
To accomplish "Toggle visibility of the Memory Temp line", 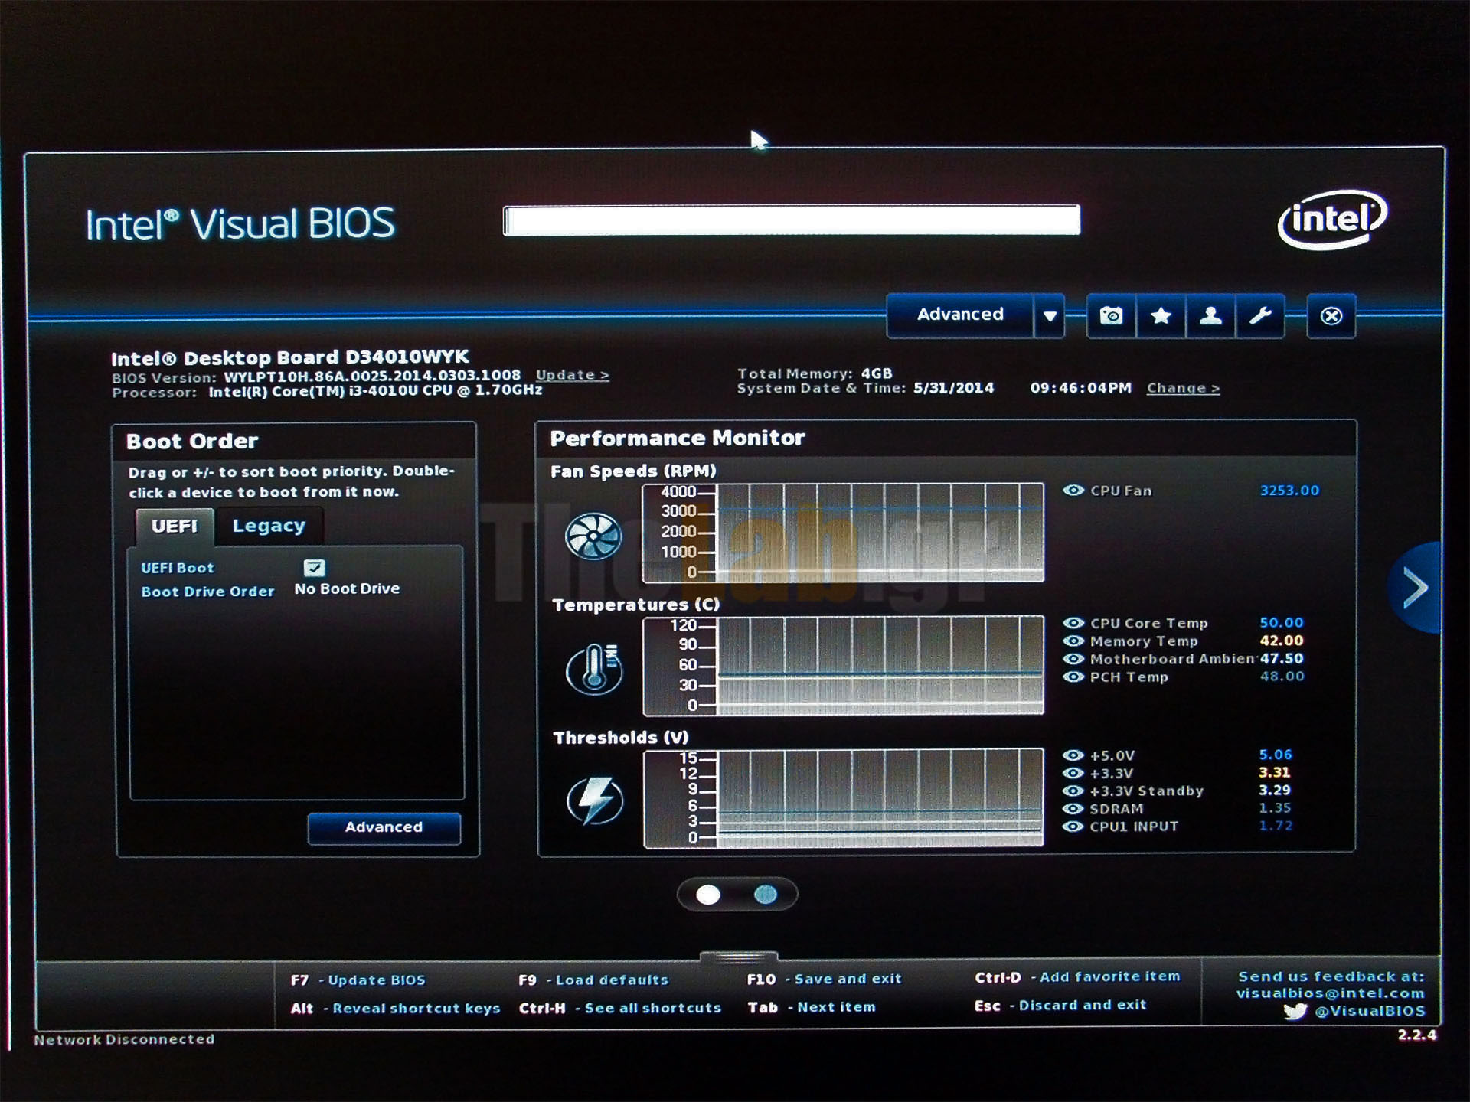I will coord(1073,641).
